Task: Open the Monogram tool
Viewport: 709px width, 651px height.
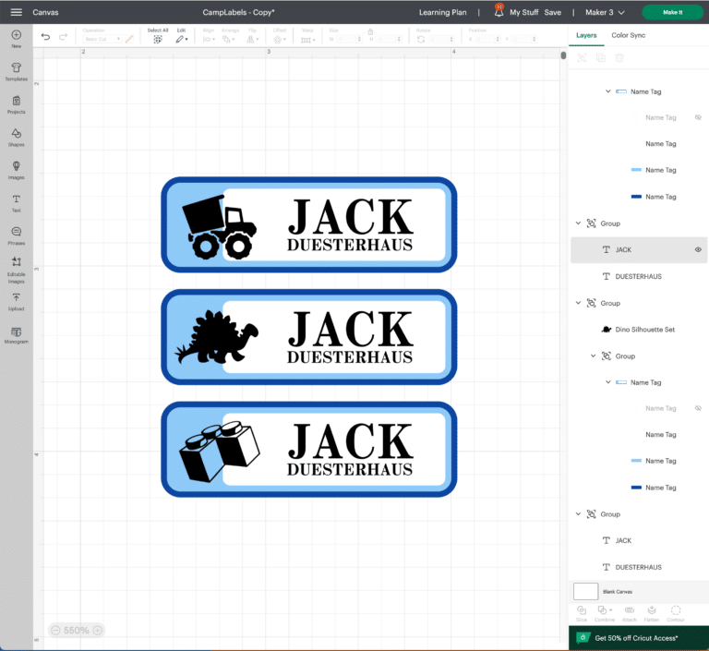Action: pos(17,333)
